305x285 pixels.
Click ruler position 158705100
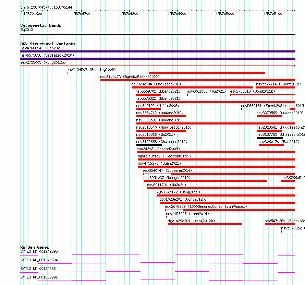[x=273, y=14]
